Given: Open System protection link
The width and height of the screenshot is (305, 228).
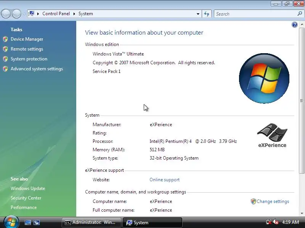Looking at the screenshot, I should tap(29, 59).
